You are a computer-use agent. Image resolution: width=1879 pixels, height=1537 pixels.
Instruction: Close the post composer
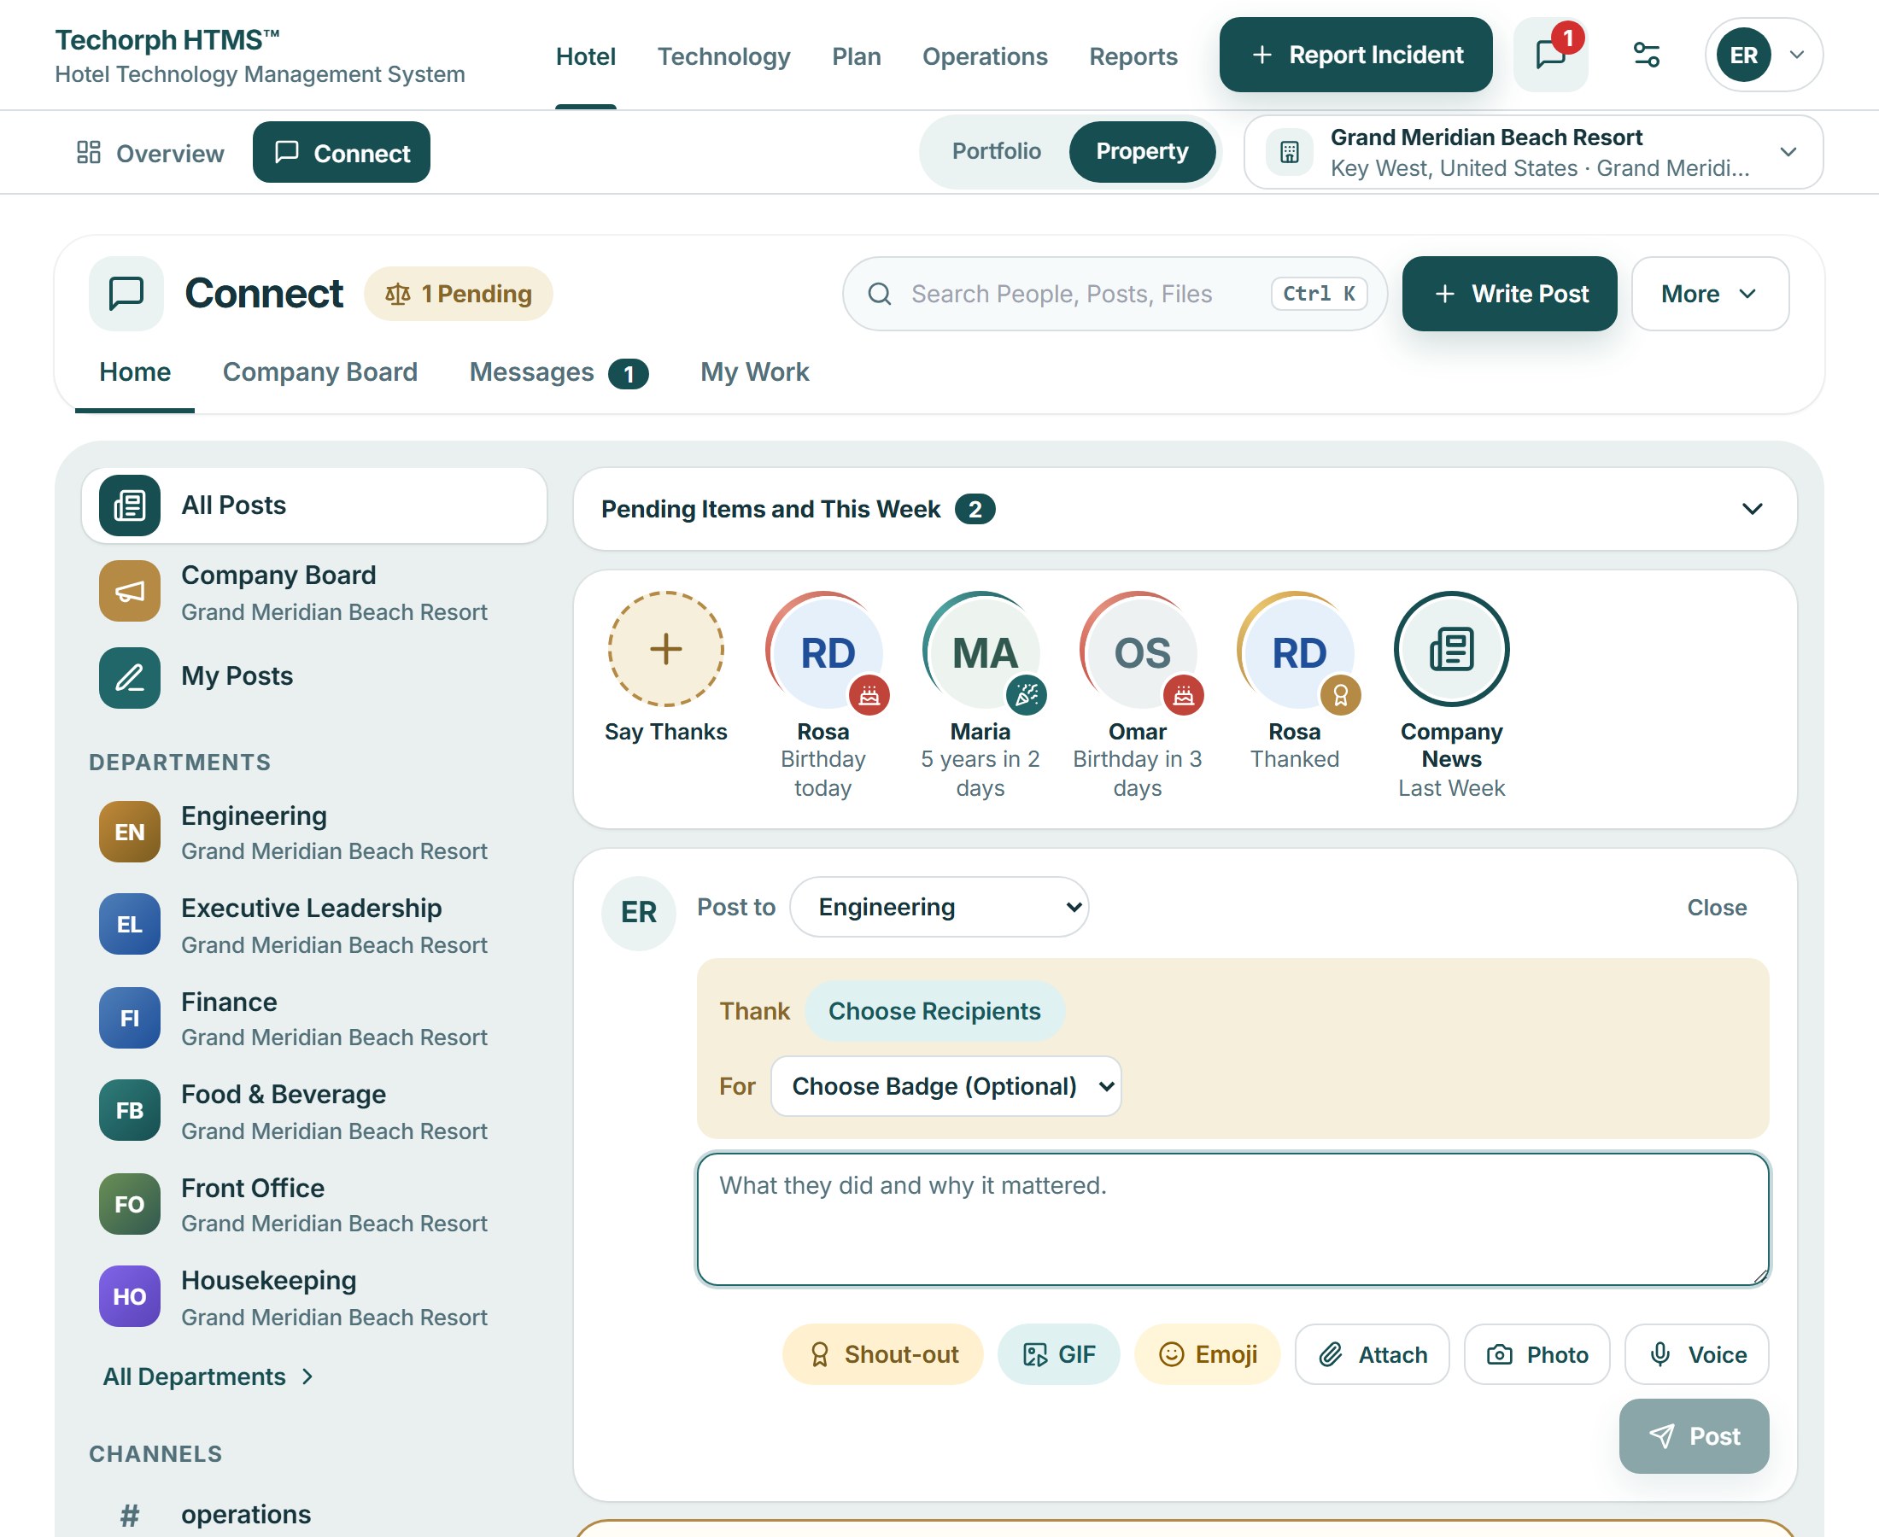(1716, 908)
